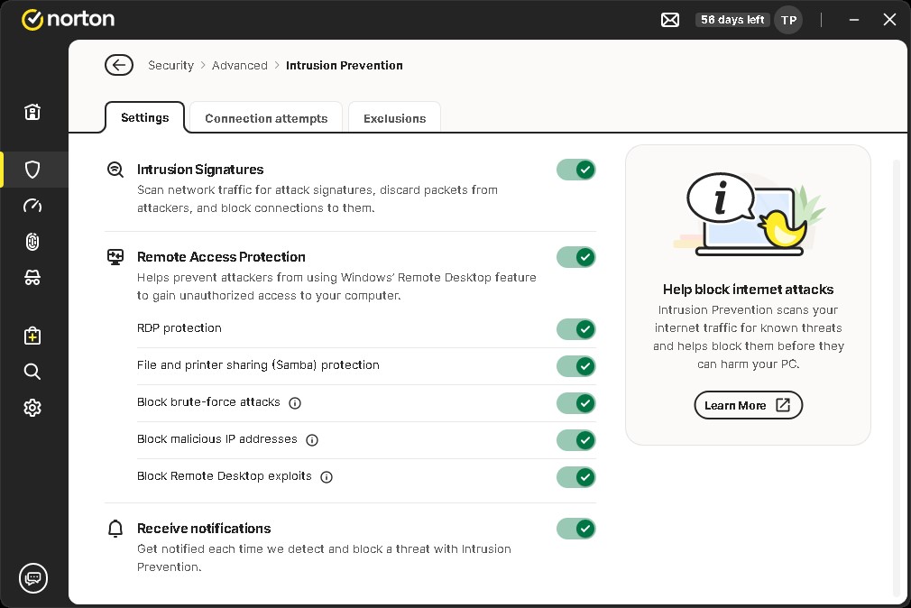Switch to the Connection attempts tab
Image resolution: width=911 pixels, height=608 pixels.
pos(266,118)
